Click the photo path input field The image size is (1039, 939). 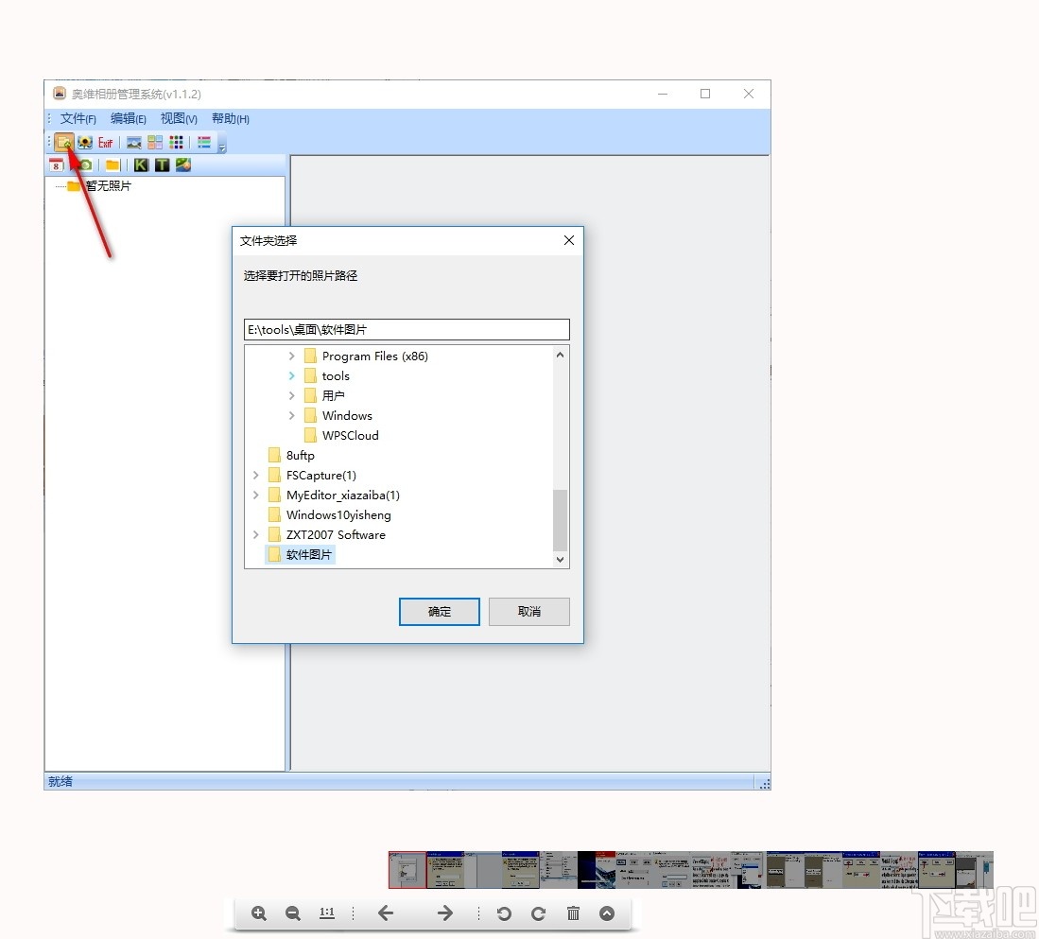(407, 329)
